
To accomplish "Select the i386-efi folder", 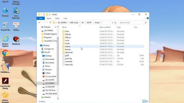I will [x=68, y=34].
